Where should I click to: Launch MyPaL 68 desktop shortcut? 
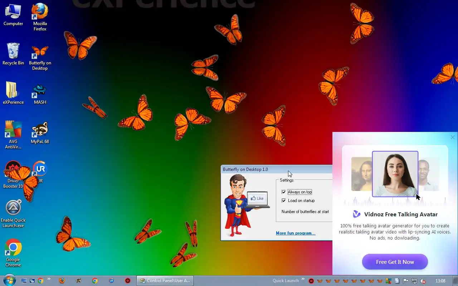(40, 133)
